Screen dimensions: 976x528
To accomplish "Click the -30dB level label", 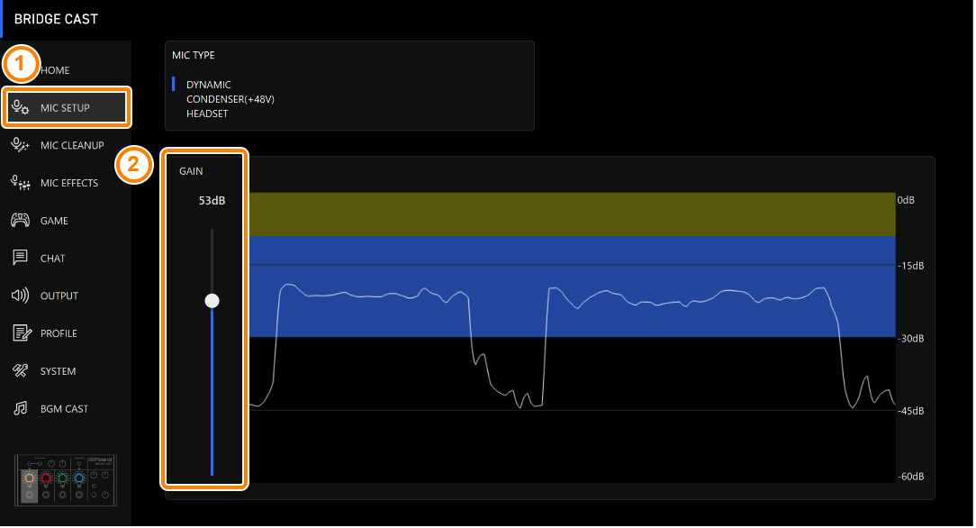I will 910,338.
